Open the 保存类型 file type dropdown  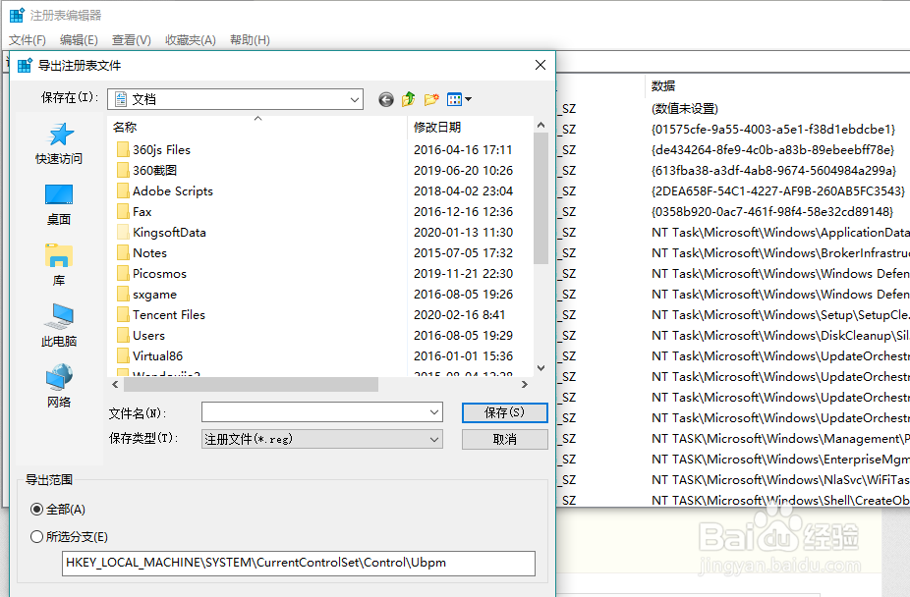point(322,439)
